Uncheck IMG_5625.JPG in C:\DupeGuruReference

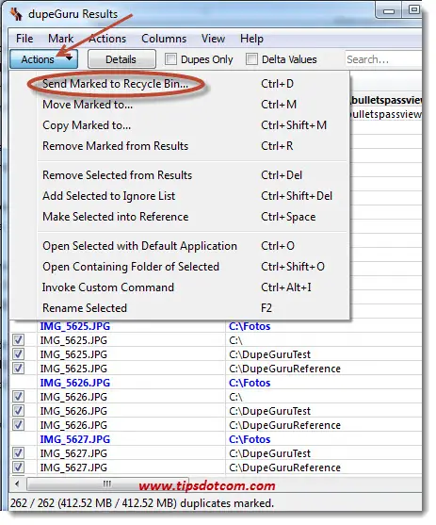coord(19,369)
